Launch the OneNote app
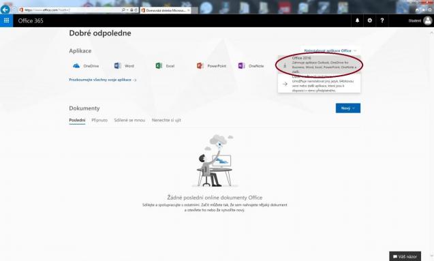This screenshot has width=434, height=261. pos(251,66)
